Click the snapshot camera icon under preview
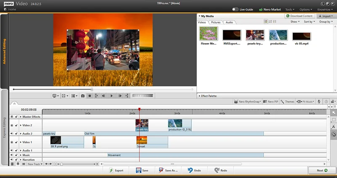The image size is (337, 178). [x=83, y=96]
